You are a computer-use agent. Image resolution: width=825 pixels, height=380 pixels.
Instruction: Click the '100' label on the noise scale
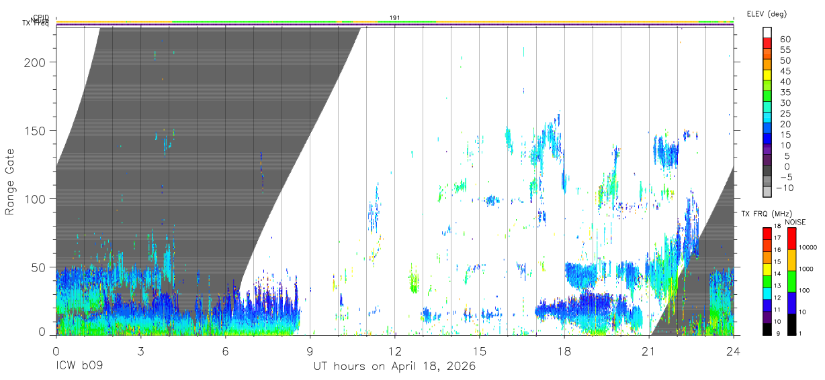point(805,291)
